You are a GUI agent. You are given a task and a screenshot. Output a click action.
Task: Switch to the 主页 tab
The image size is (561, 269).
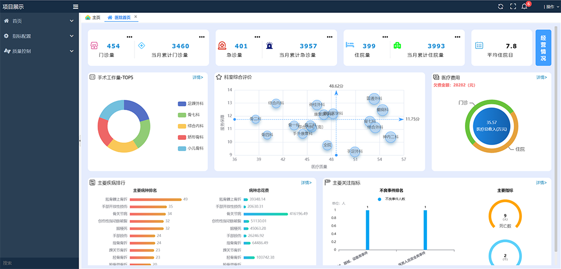(x=93, y=17)
